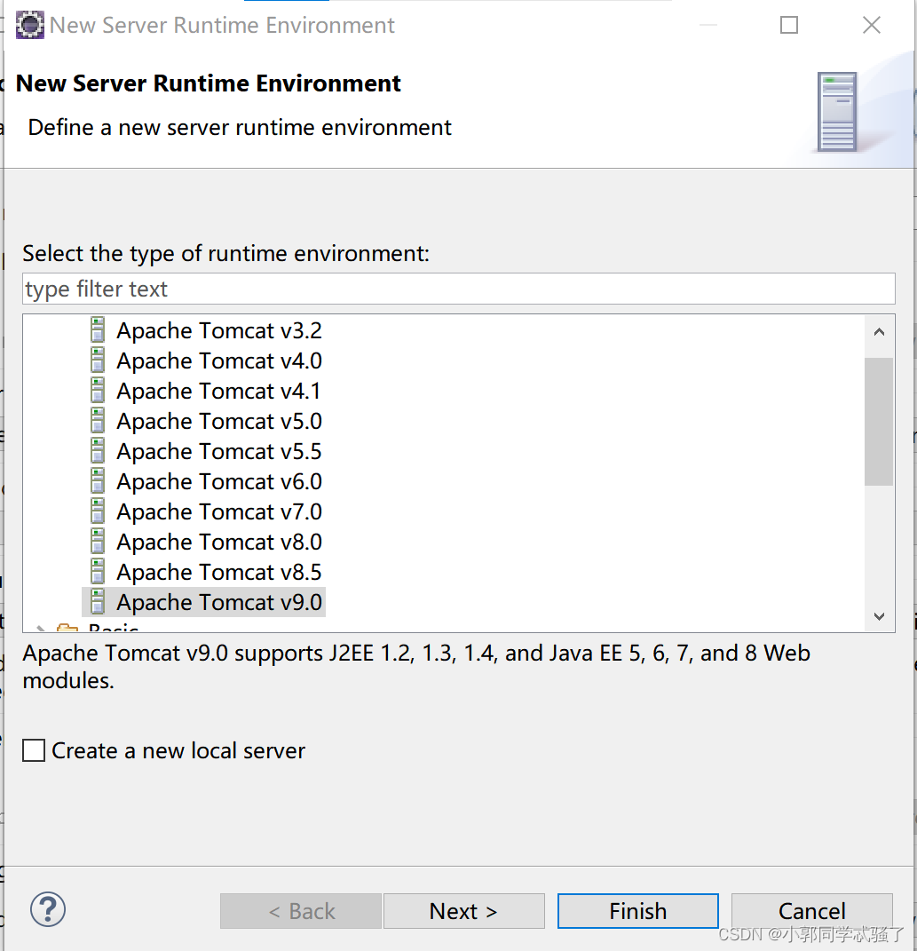Select Apache Tomcat v8.0 runtime entry

pyautogui.click(x=218, y=542)
